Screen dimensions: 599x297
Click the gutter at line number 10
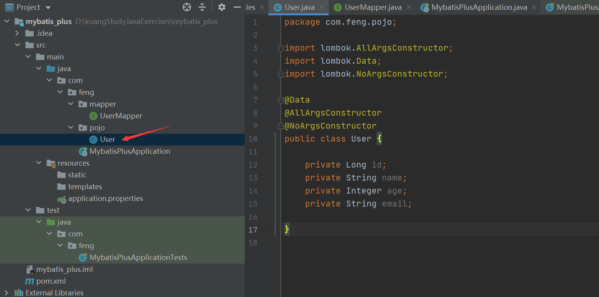[253, 139]
